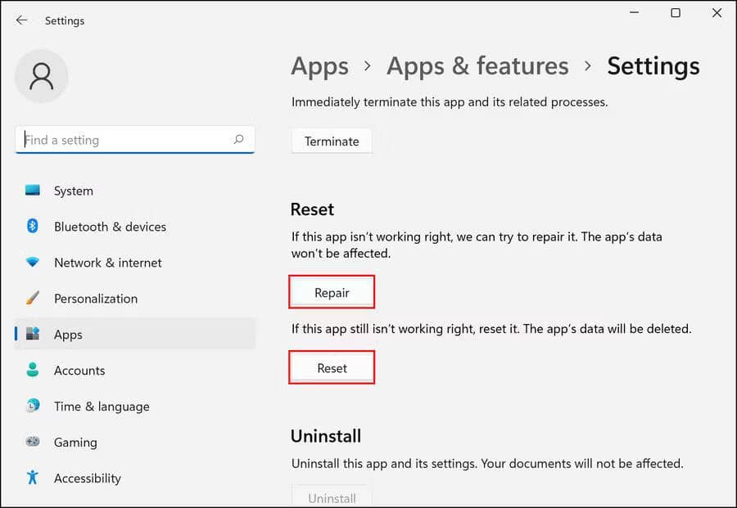Image resolution: width=737 pixels, height=508 pixels.
Task: Open Apps from the breadcrumb trail
Action: pos(319,65)
